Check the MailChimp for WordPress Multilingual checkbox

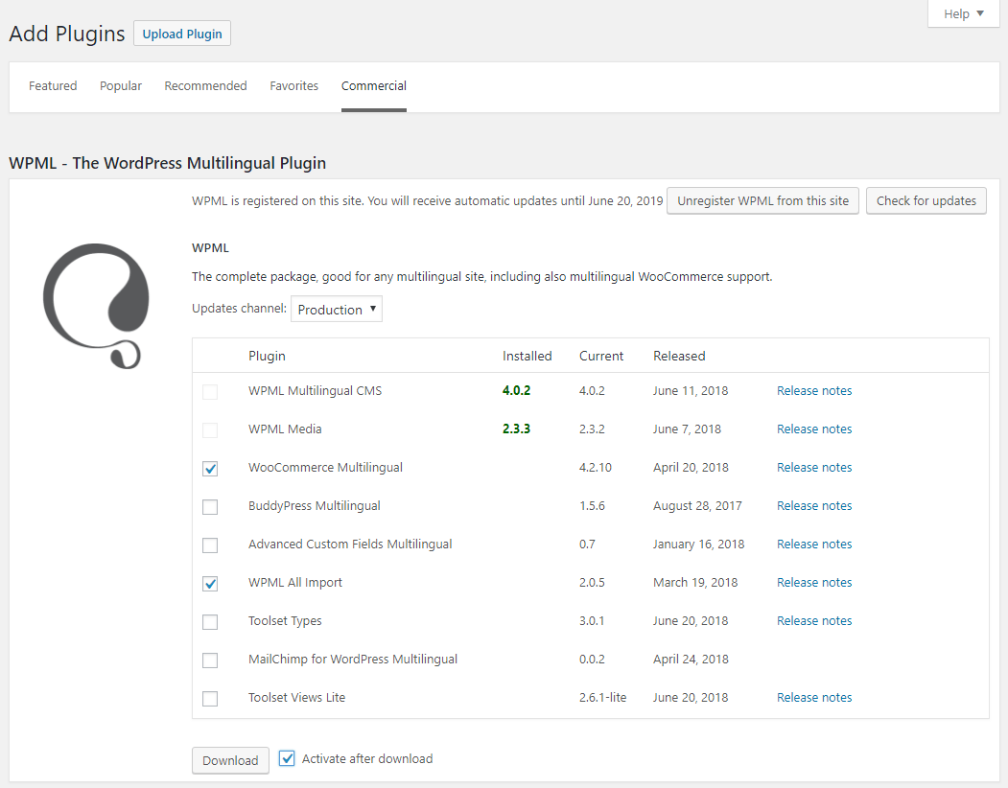210,661
